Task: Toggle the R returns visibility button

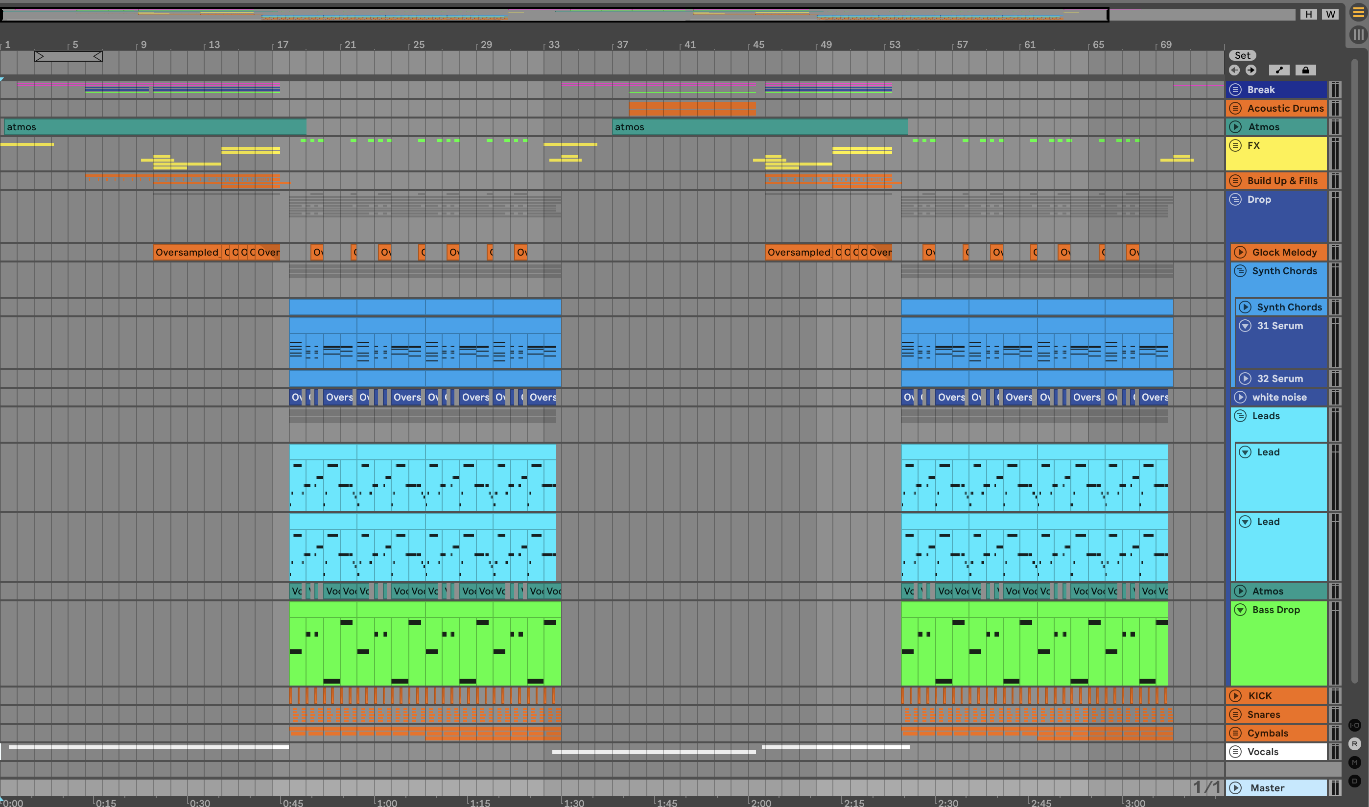Action: point(1354,744)
